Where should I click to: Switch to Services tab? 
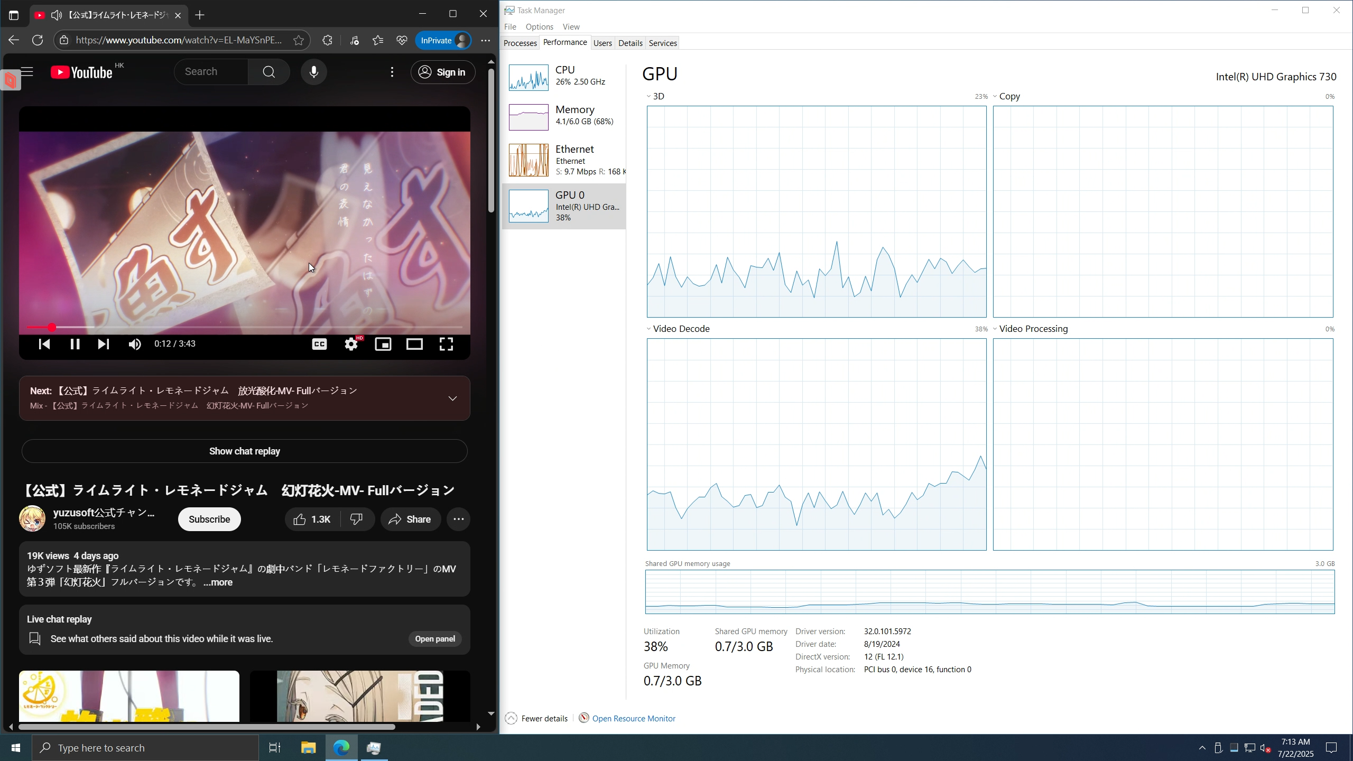pyautogui.click(x=663, y=43)
